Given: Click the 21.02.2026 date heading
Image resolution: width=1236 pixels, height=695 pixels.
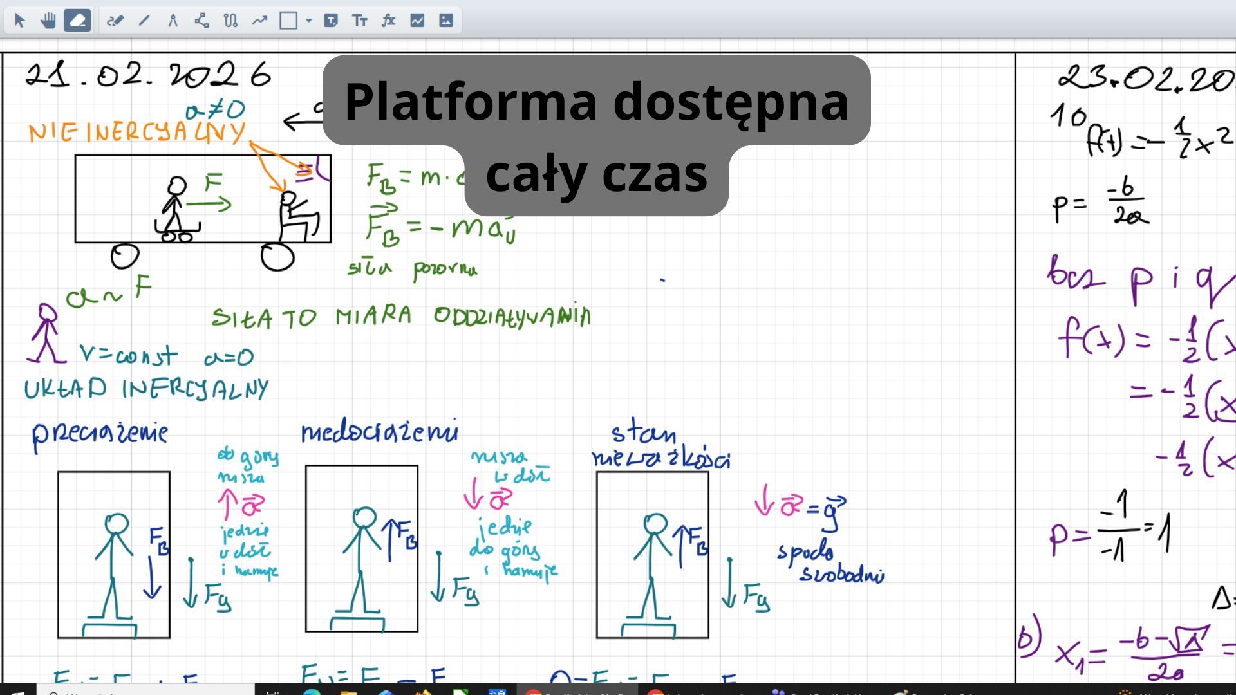Looking at the screenshot, I should 148,75.
